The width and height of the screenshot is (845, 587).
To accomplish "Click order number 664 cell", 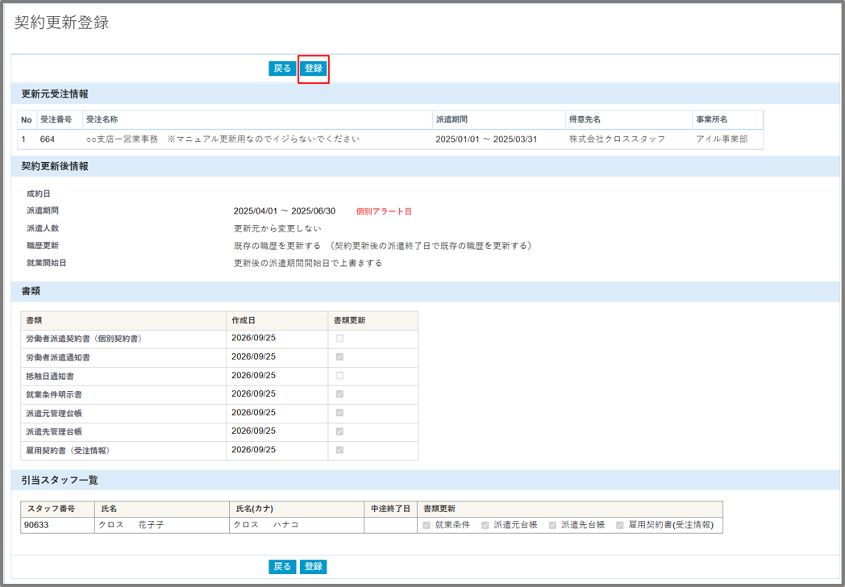I will [x=60, y=139].
